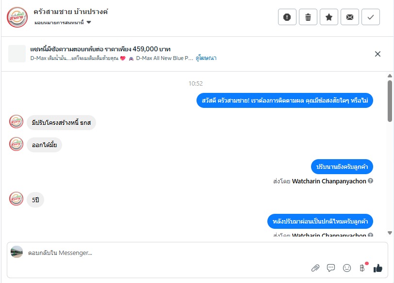Open saved replies speech bubble icon
This screenshot has width=394, height=283.
tap(331, 268)
